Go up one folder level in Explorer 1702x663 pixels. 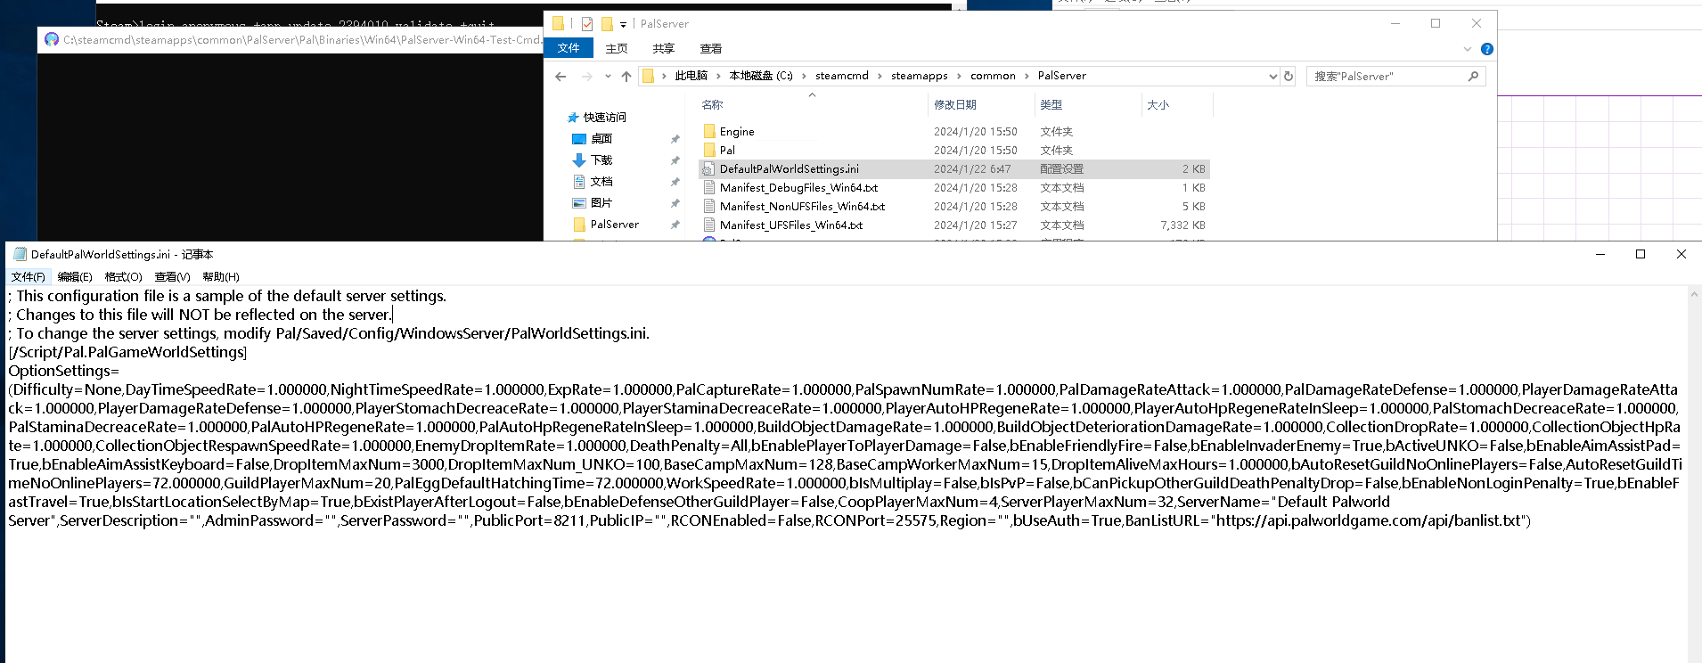point(626,77)
